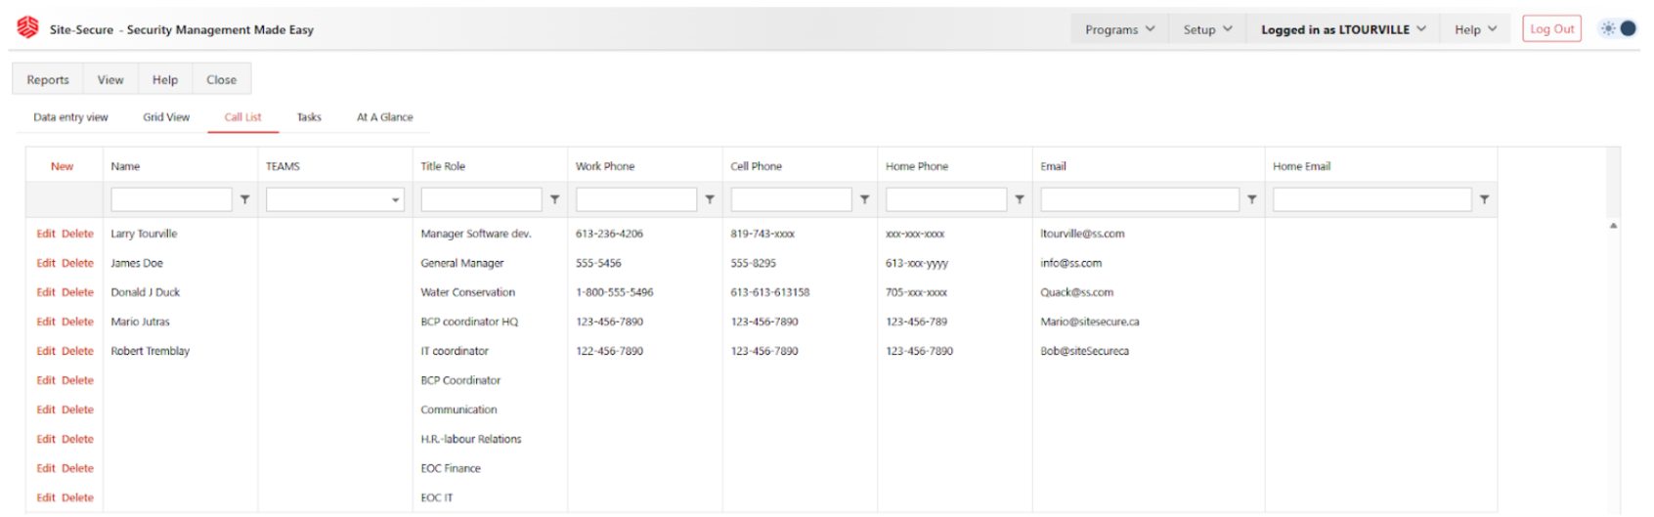Click the Email column filter icon
Image resolution: width=1654 pixels, height=517 pixels.
coord(1251,199)
